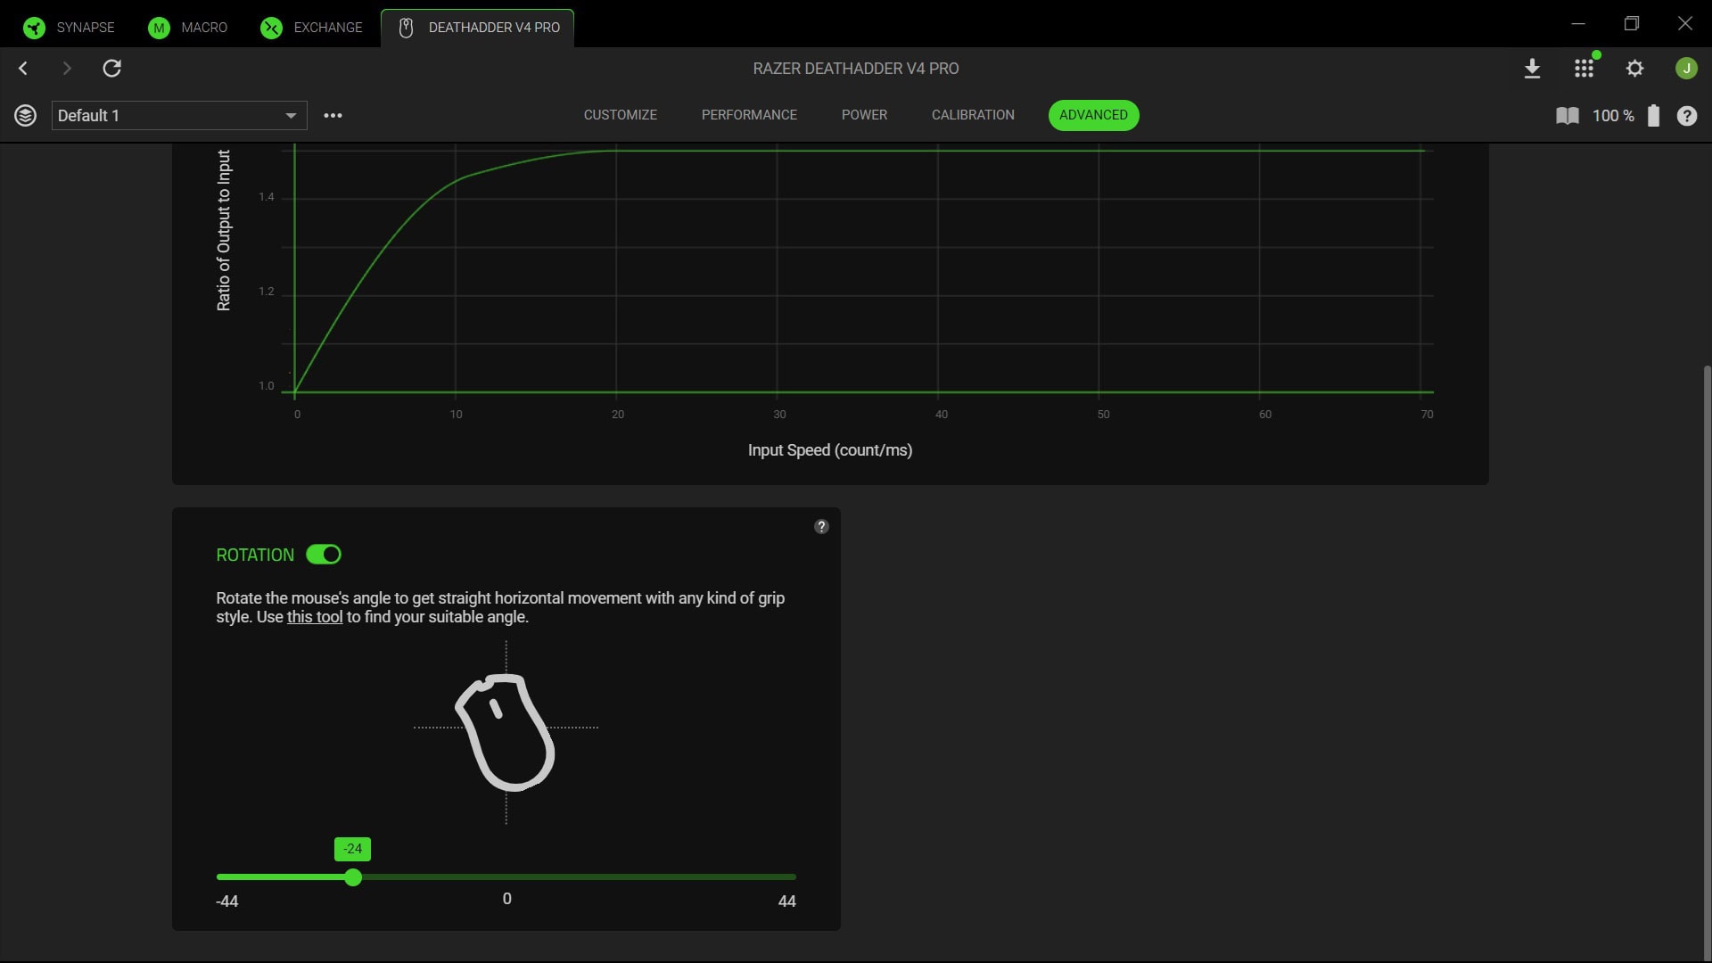This screenshot has height=963, width=1712.
Task: Click the profile layers icon
Action: click(x=25, y=115)
